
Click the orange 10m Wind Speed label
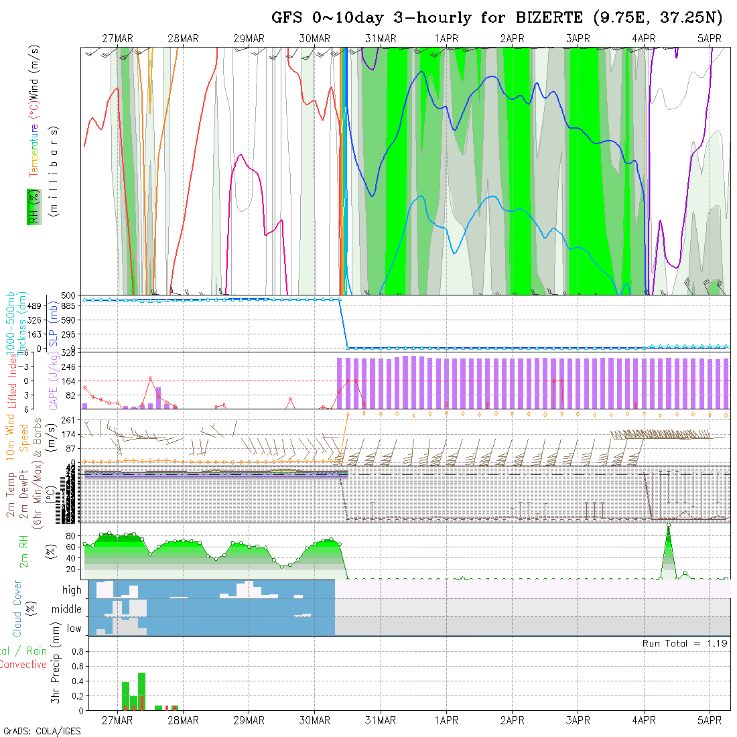pos(11,437)
